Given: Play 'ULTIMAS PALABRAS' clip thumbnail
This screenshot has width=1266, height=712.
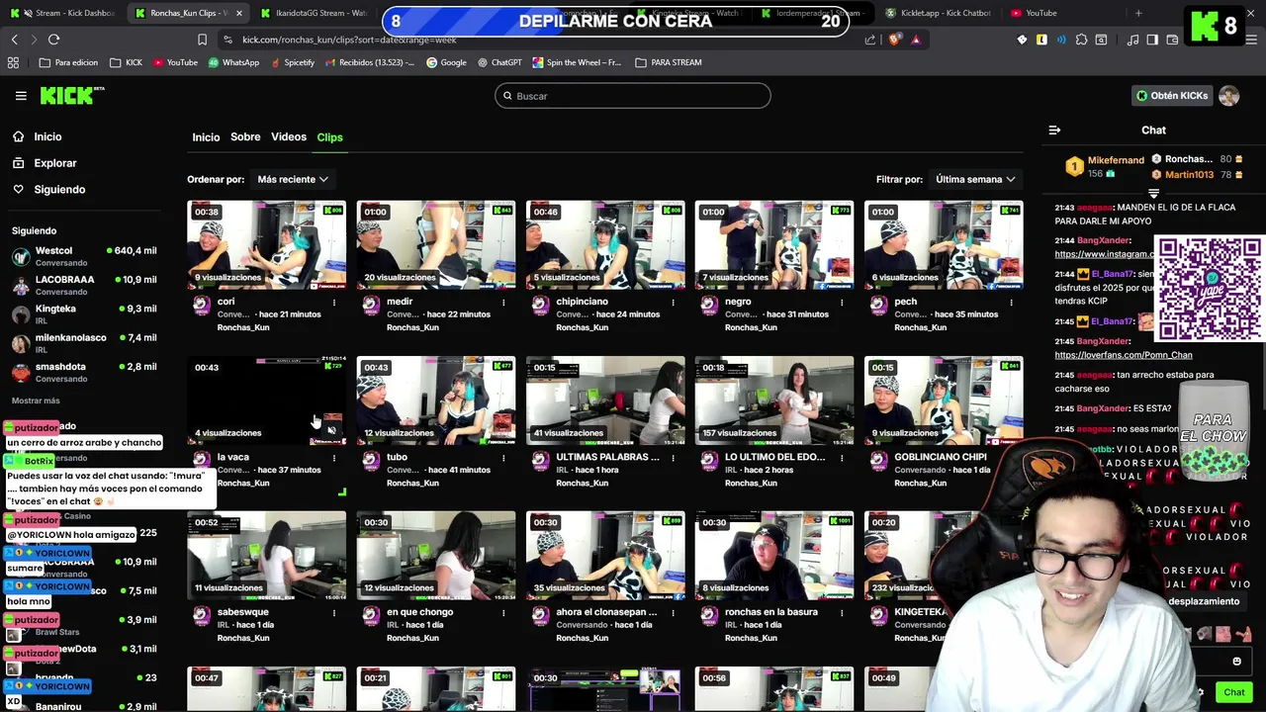Looking at the screenshot, I should [605, 400].
